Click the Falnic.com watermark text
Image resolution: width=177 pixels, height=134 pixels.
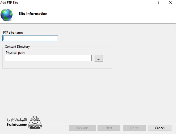click(17, 124)
